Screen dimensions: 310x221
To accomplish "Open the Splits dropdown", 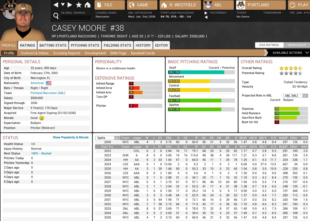I will point(107,138).
